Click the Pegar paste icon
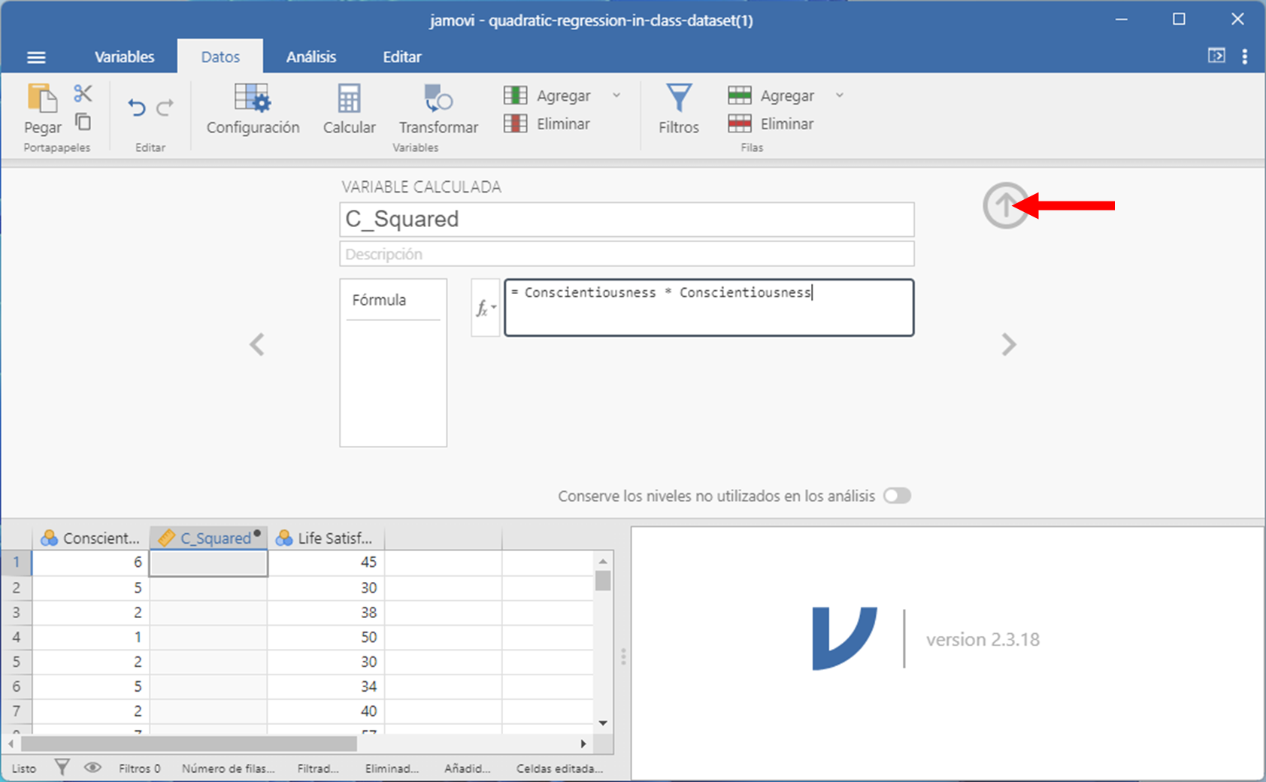Viewport: 1266px width, 782px height. (x=42, y=100)
